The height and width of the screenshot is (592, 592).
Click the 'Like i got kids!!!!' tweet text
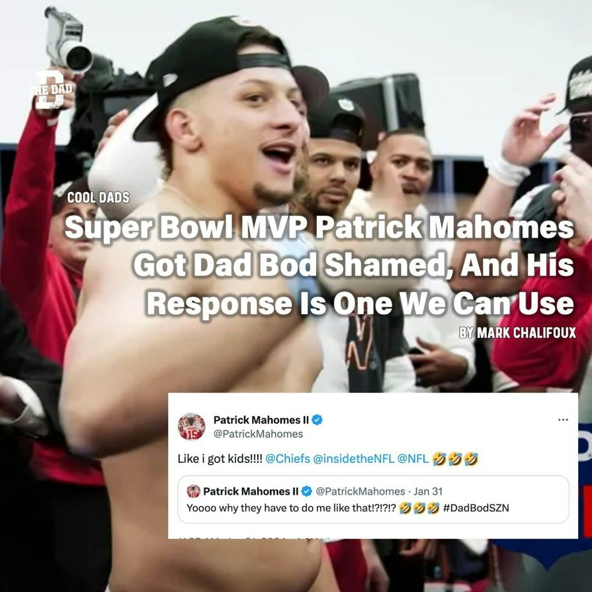tap(220, 459)
